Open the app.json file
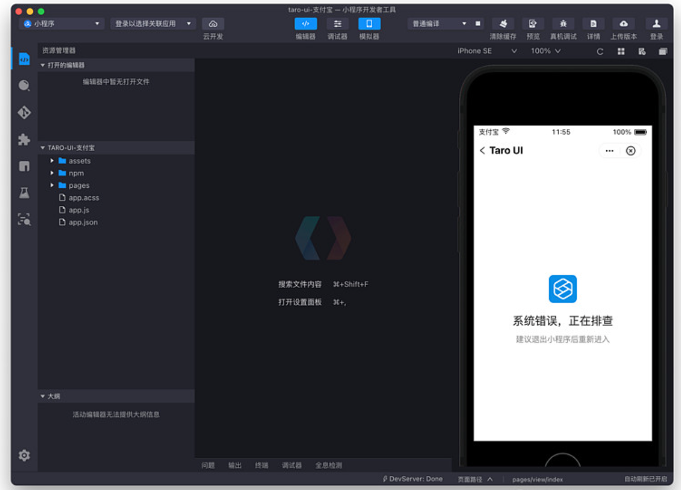Screen dimensions: 681x490 pyautogui.click(x=83, y=222)
